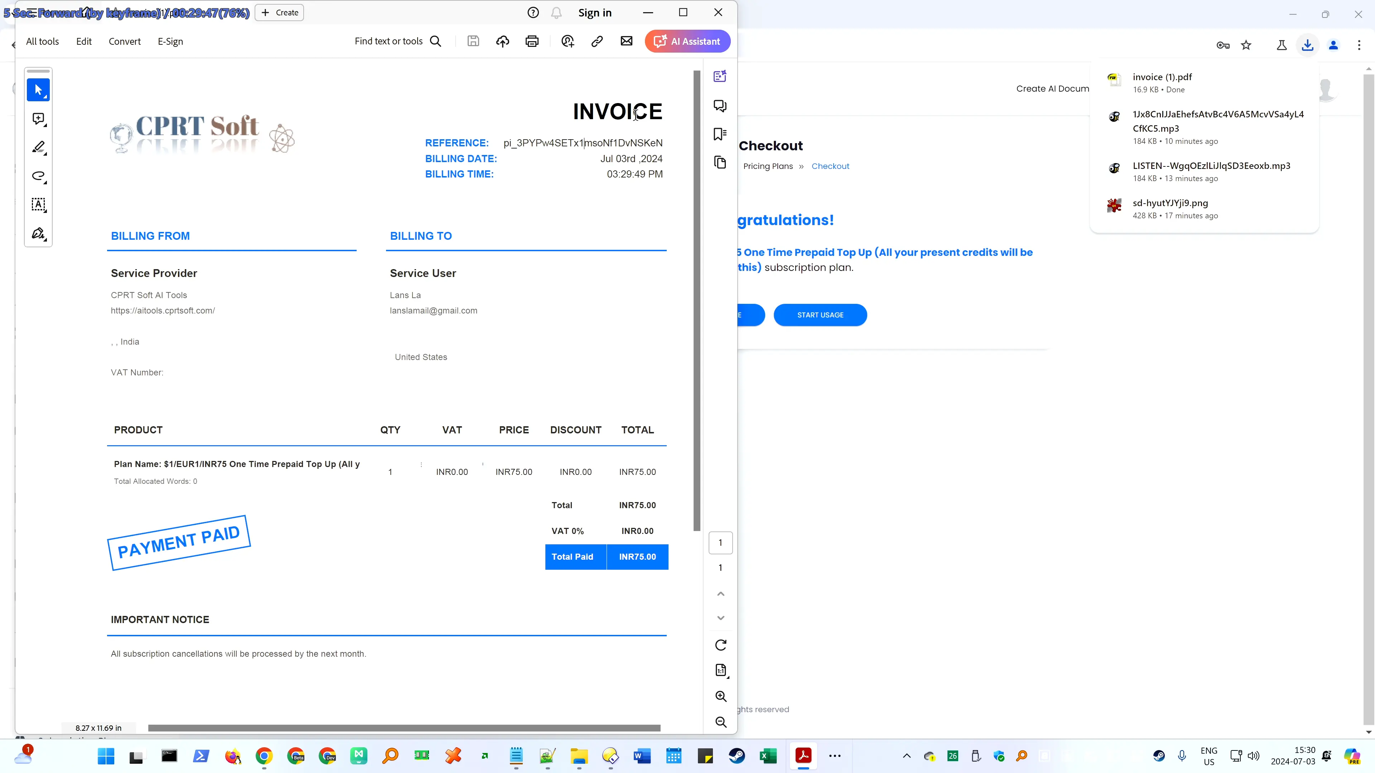
Task: Open the Edit menu
Action: coord(84,41)
